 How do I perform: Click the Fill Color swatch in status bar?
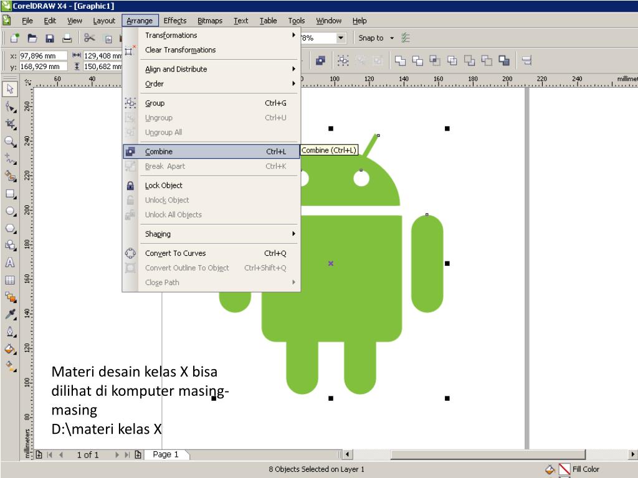(564, 469)
